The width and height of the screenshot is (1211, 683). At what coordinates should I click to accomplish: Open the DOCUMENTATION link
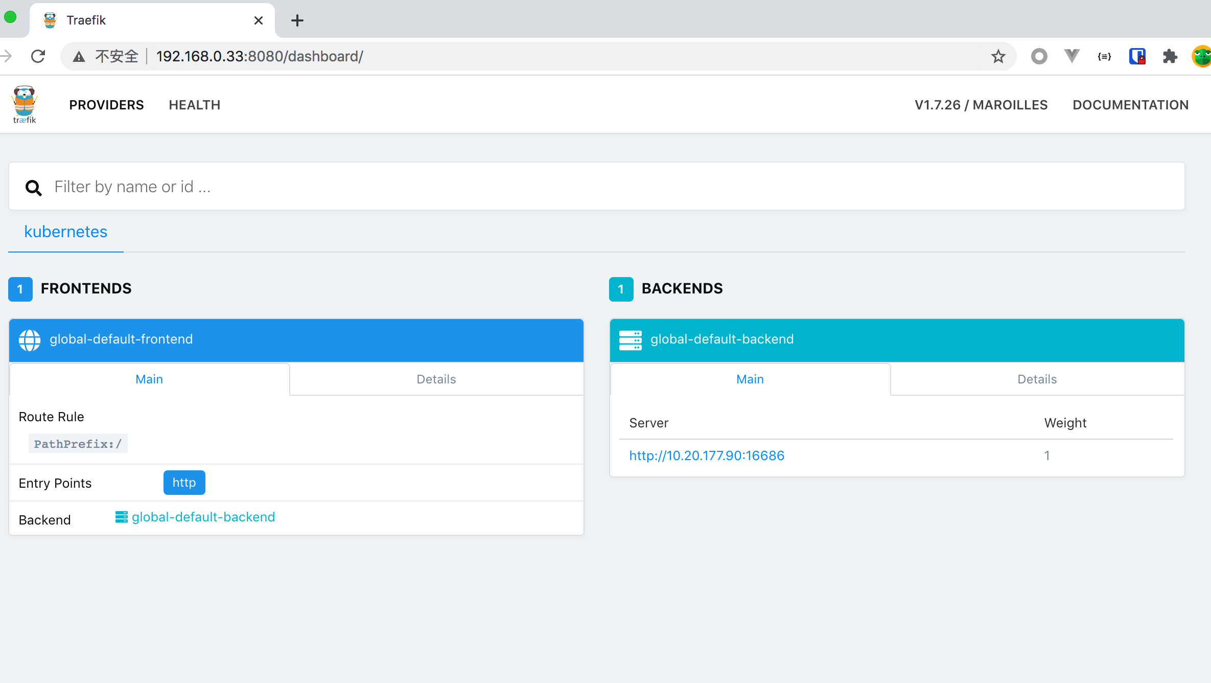tap(1130, 105)
